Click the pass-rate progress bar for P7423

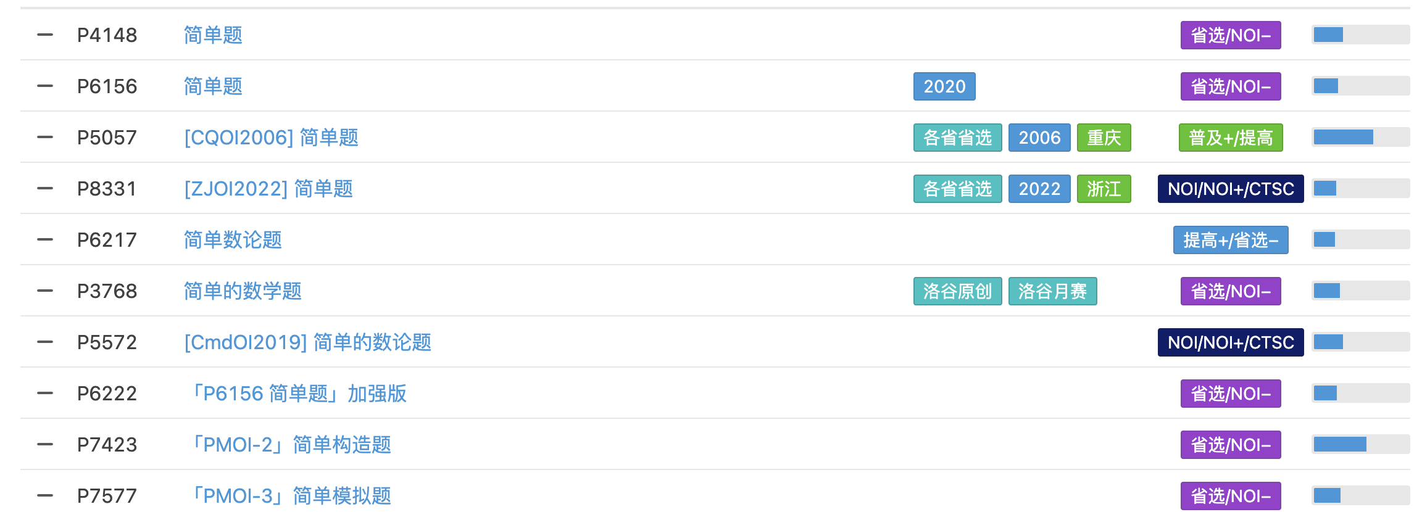pos(1360,444)
